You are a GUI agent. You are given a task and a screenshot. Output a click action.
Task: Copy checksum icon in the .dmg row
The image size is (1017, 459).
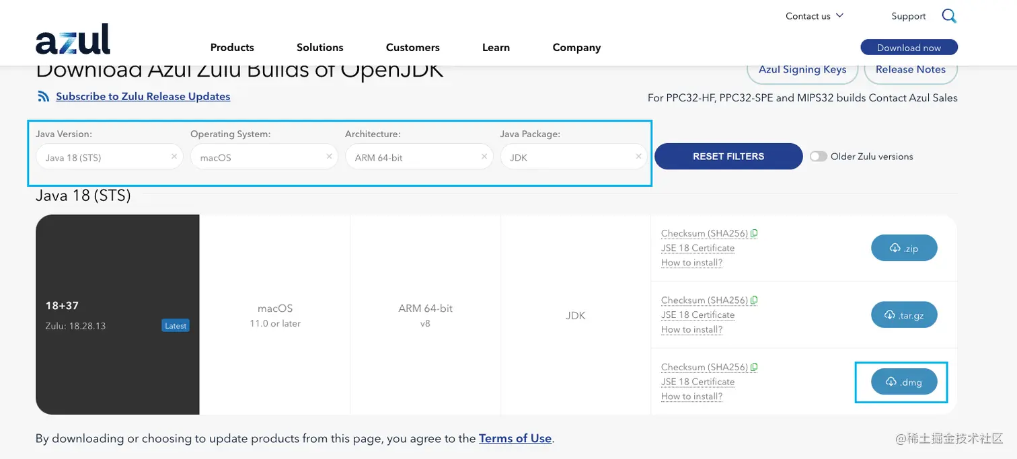755,367
